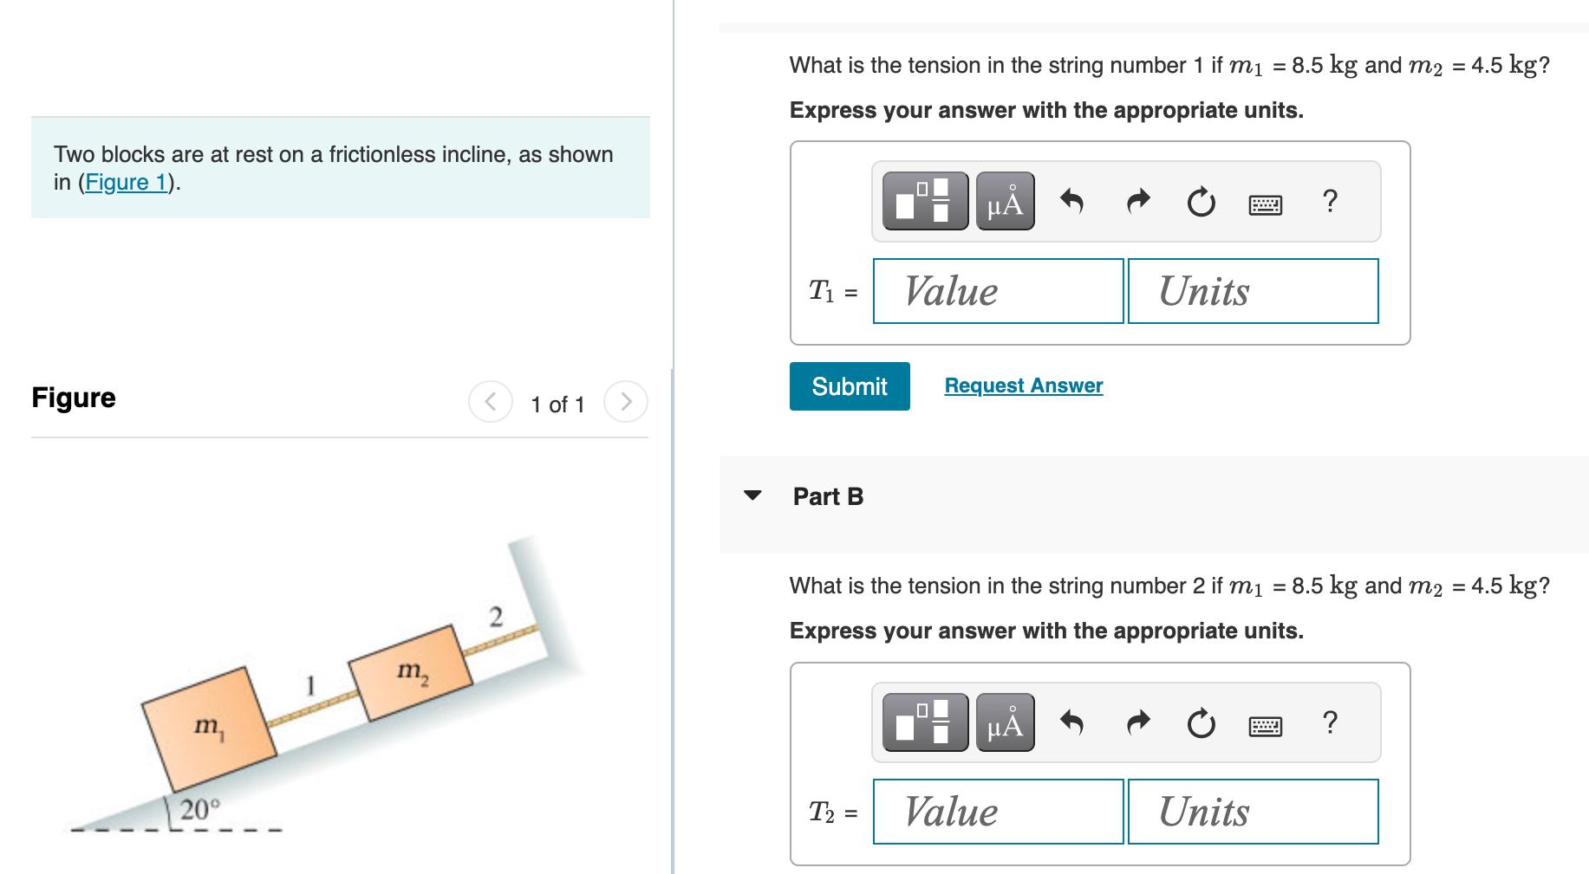Click the previous figure arrow
Viewport: 1589px width, 874px height.
pyautogui.click(x=489, y=401)
